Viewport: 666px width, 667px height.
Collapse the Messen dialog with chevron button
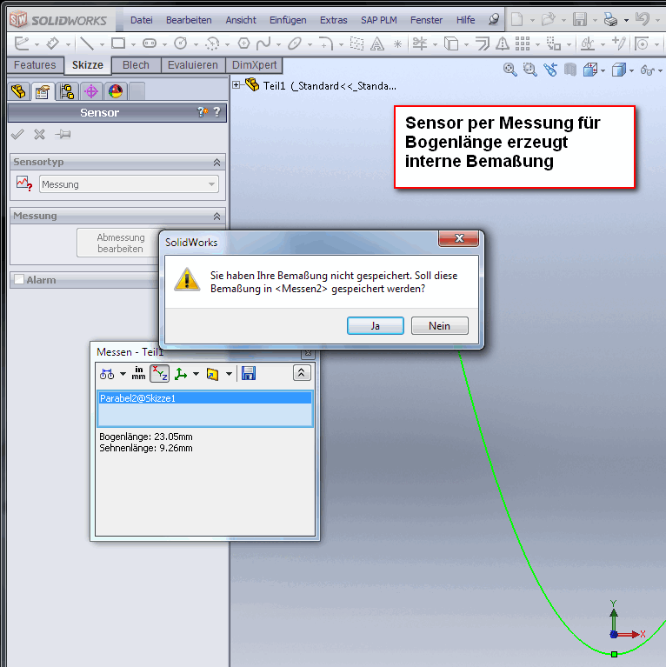(302, 373)
